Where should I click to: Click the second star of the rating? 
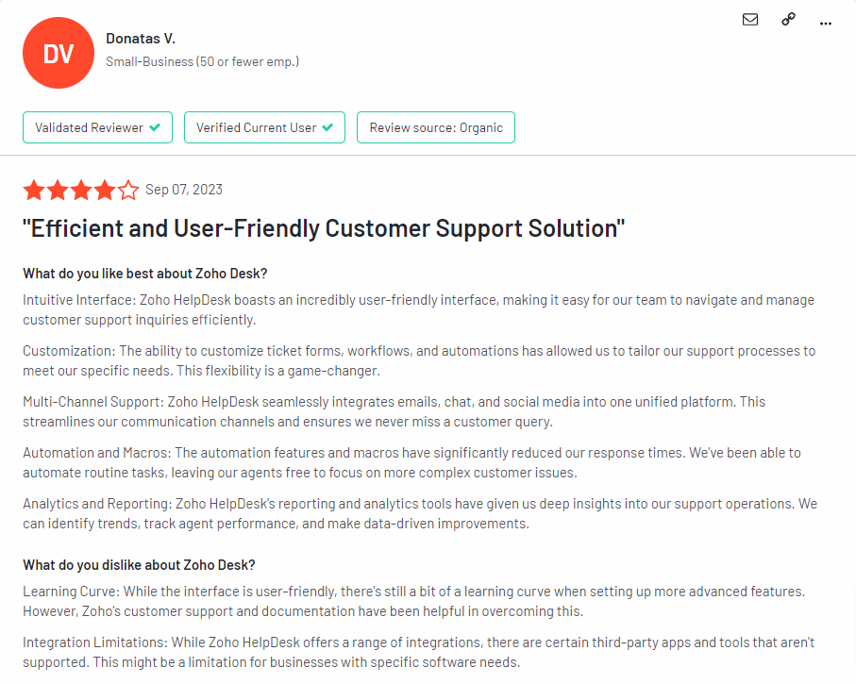[58, 190]
